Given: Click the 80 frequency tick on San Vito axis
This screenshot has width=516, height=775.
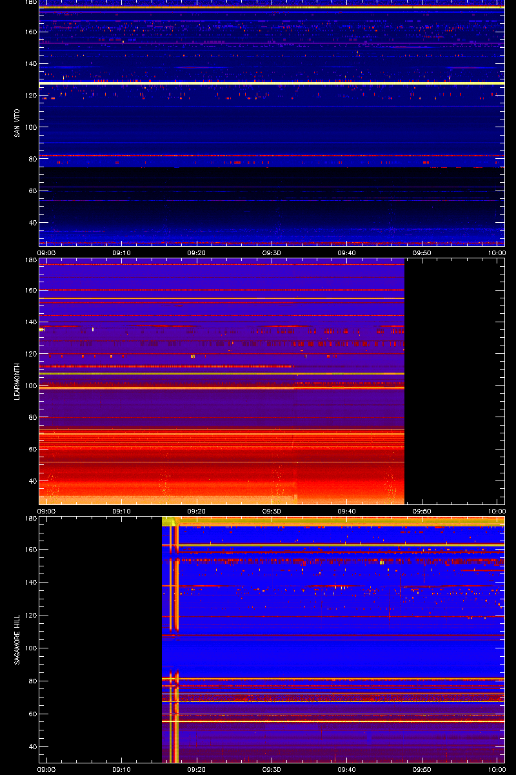Looking at the screenshot, I should coord(32,159).
